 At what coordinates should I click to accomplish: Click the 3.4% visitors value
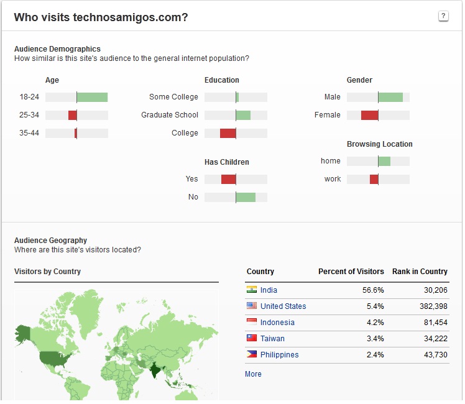pos(377,340)
